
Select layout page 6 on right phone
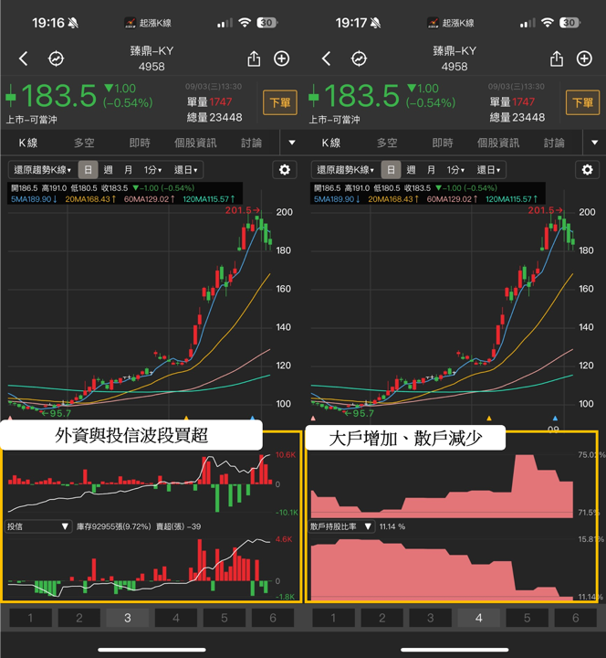click(x=576, y=618)
